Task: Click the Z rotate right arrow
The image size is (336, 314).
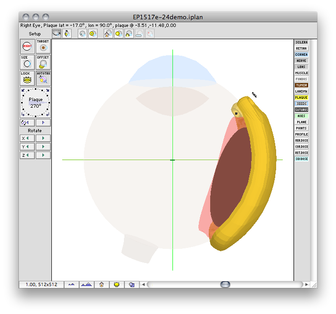Action: coord(43,155)
